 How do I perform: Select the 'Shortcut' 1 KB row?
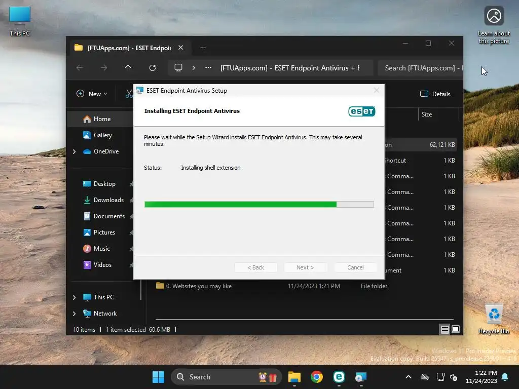[420, 161]
